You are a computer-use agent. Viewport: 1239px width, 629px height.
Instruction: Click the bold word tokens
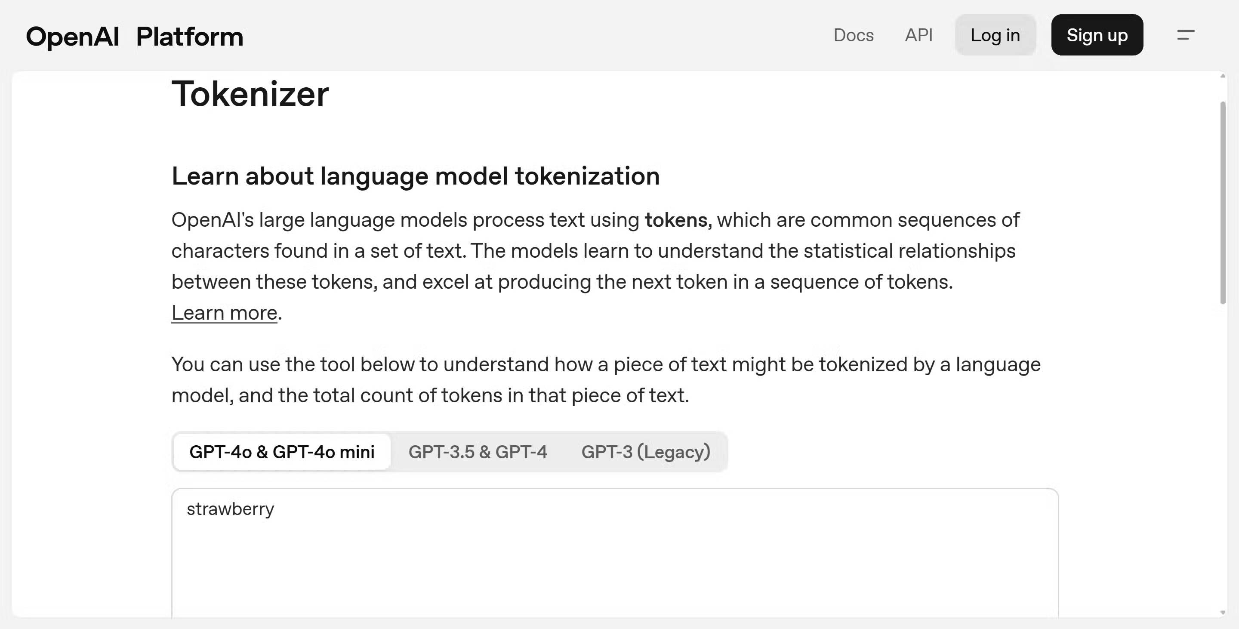(x=676, y=220)
